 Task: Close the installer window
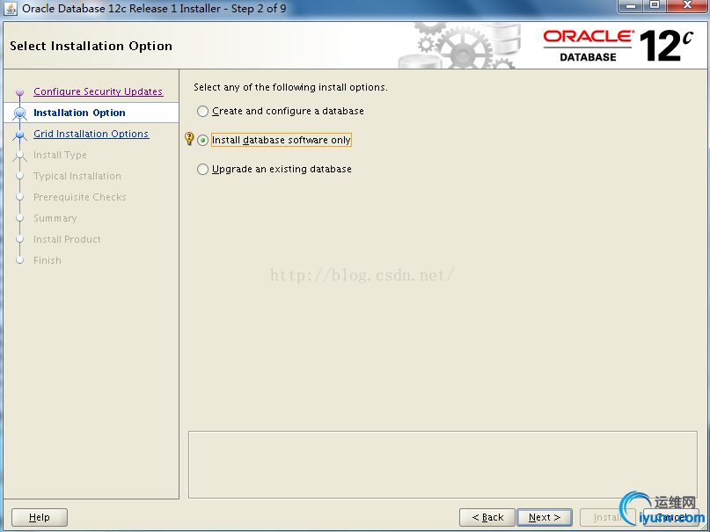686,6
